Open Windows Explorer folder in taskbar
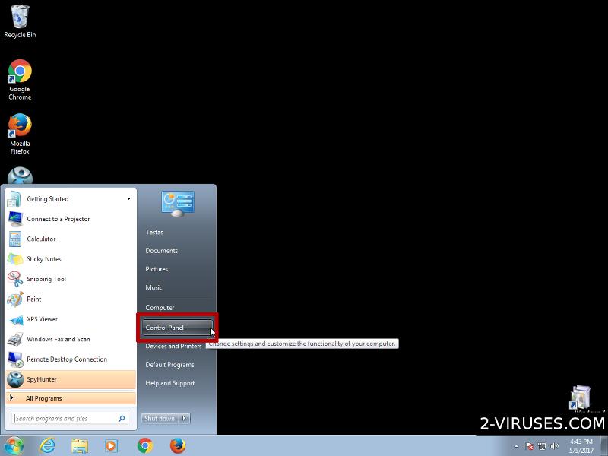The image size is (608, 456). point(80,445)
